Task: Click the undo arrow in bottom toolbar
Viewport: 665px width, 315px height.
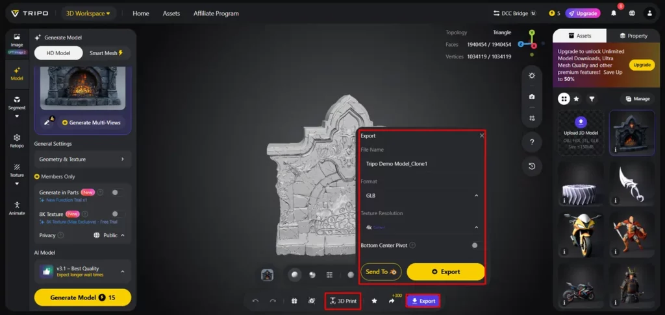Action: pyautogui.click(x=255, y=301)
